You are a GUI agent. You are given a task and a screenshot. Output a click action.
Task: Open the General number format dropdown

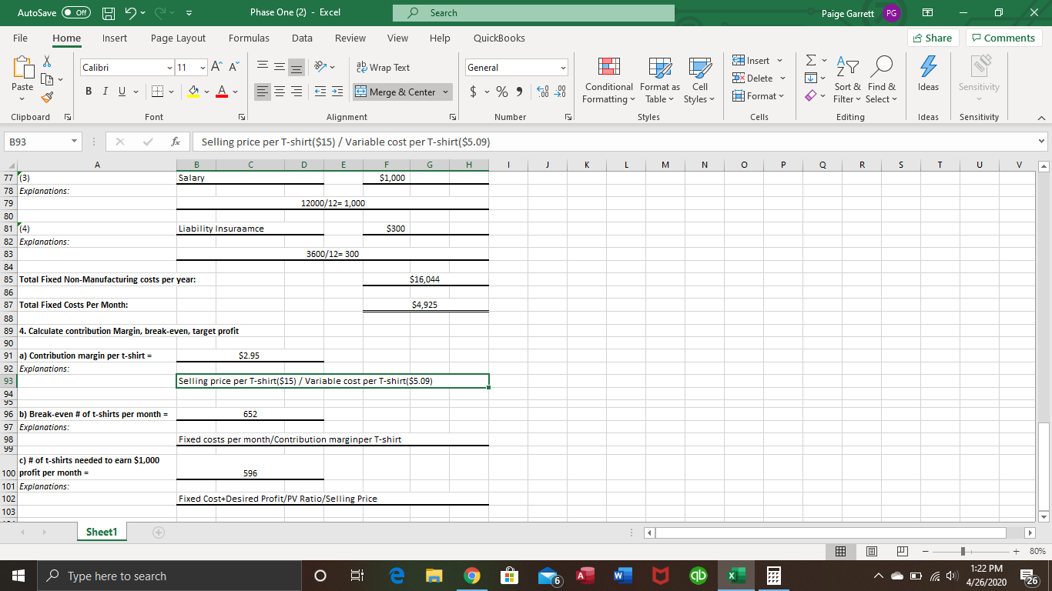tap(563, 68)
